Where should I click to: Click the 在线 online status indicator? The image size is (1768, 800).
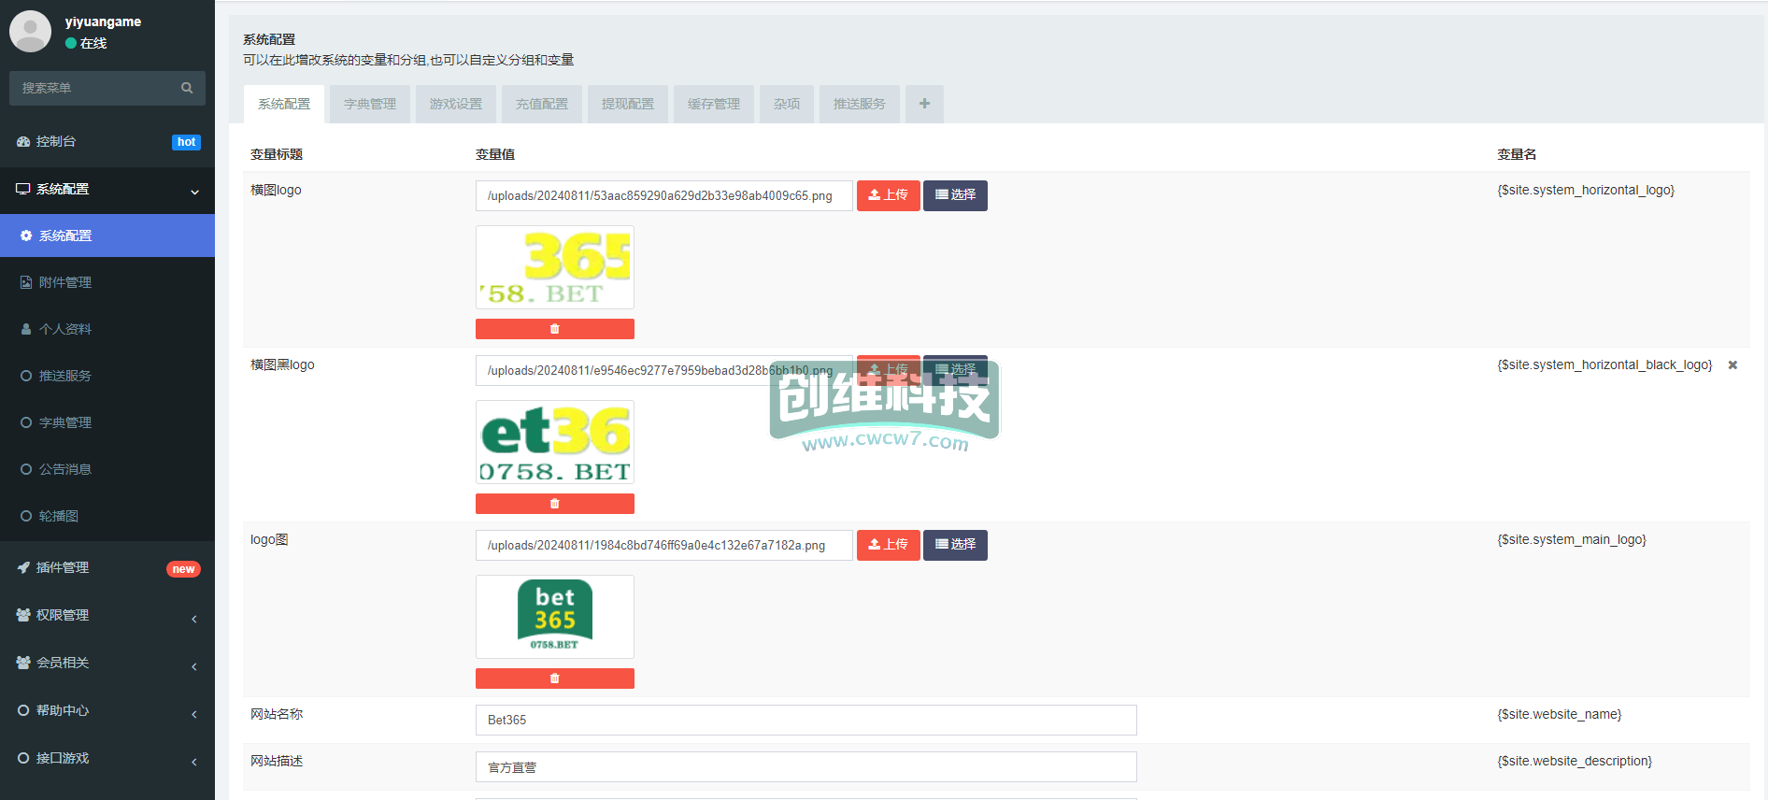point(86,43)
